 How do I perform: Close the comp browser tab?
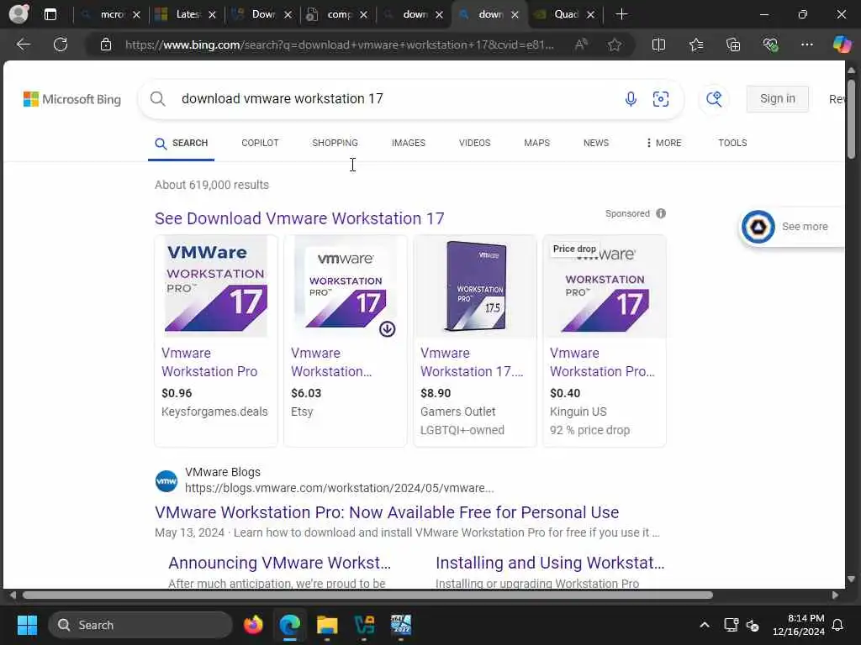tap(363, 15)
